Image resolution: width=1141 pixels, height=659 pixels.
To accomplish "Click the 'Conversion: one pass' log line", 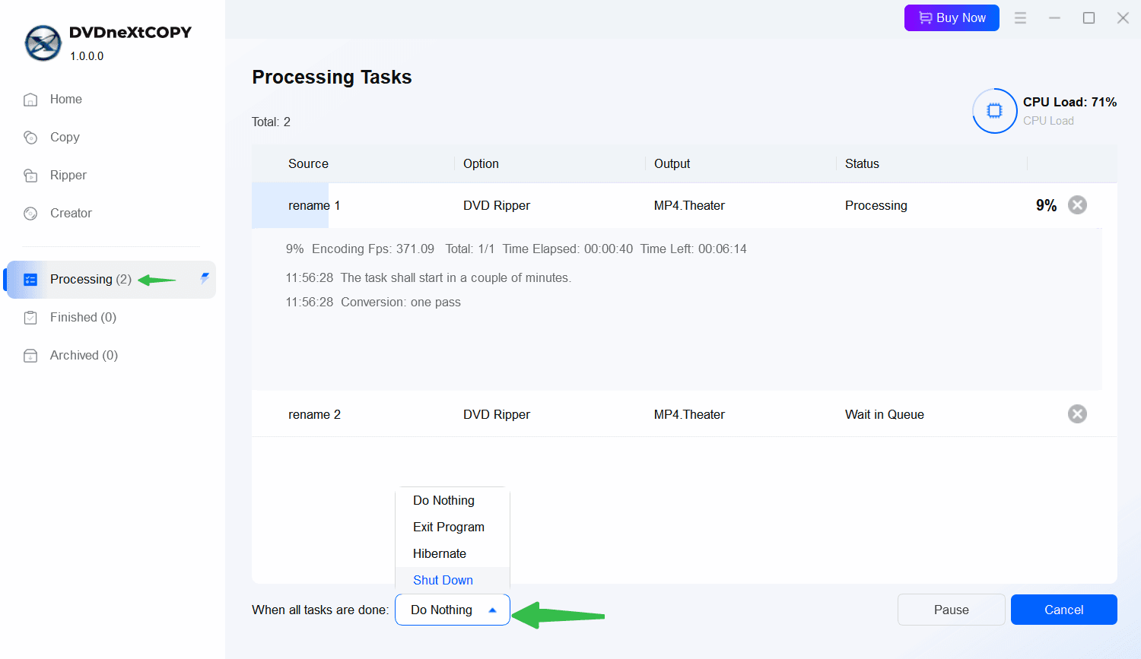I will 373,302.
